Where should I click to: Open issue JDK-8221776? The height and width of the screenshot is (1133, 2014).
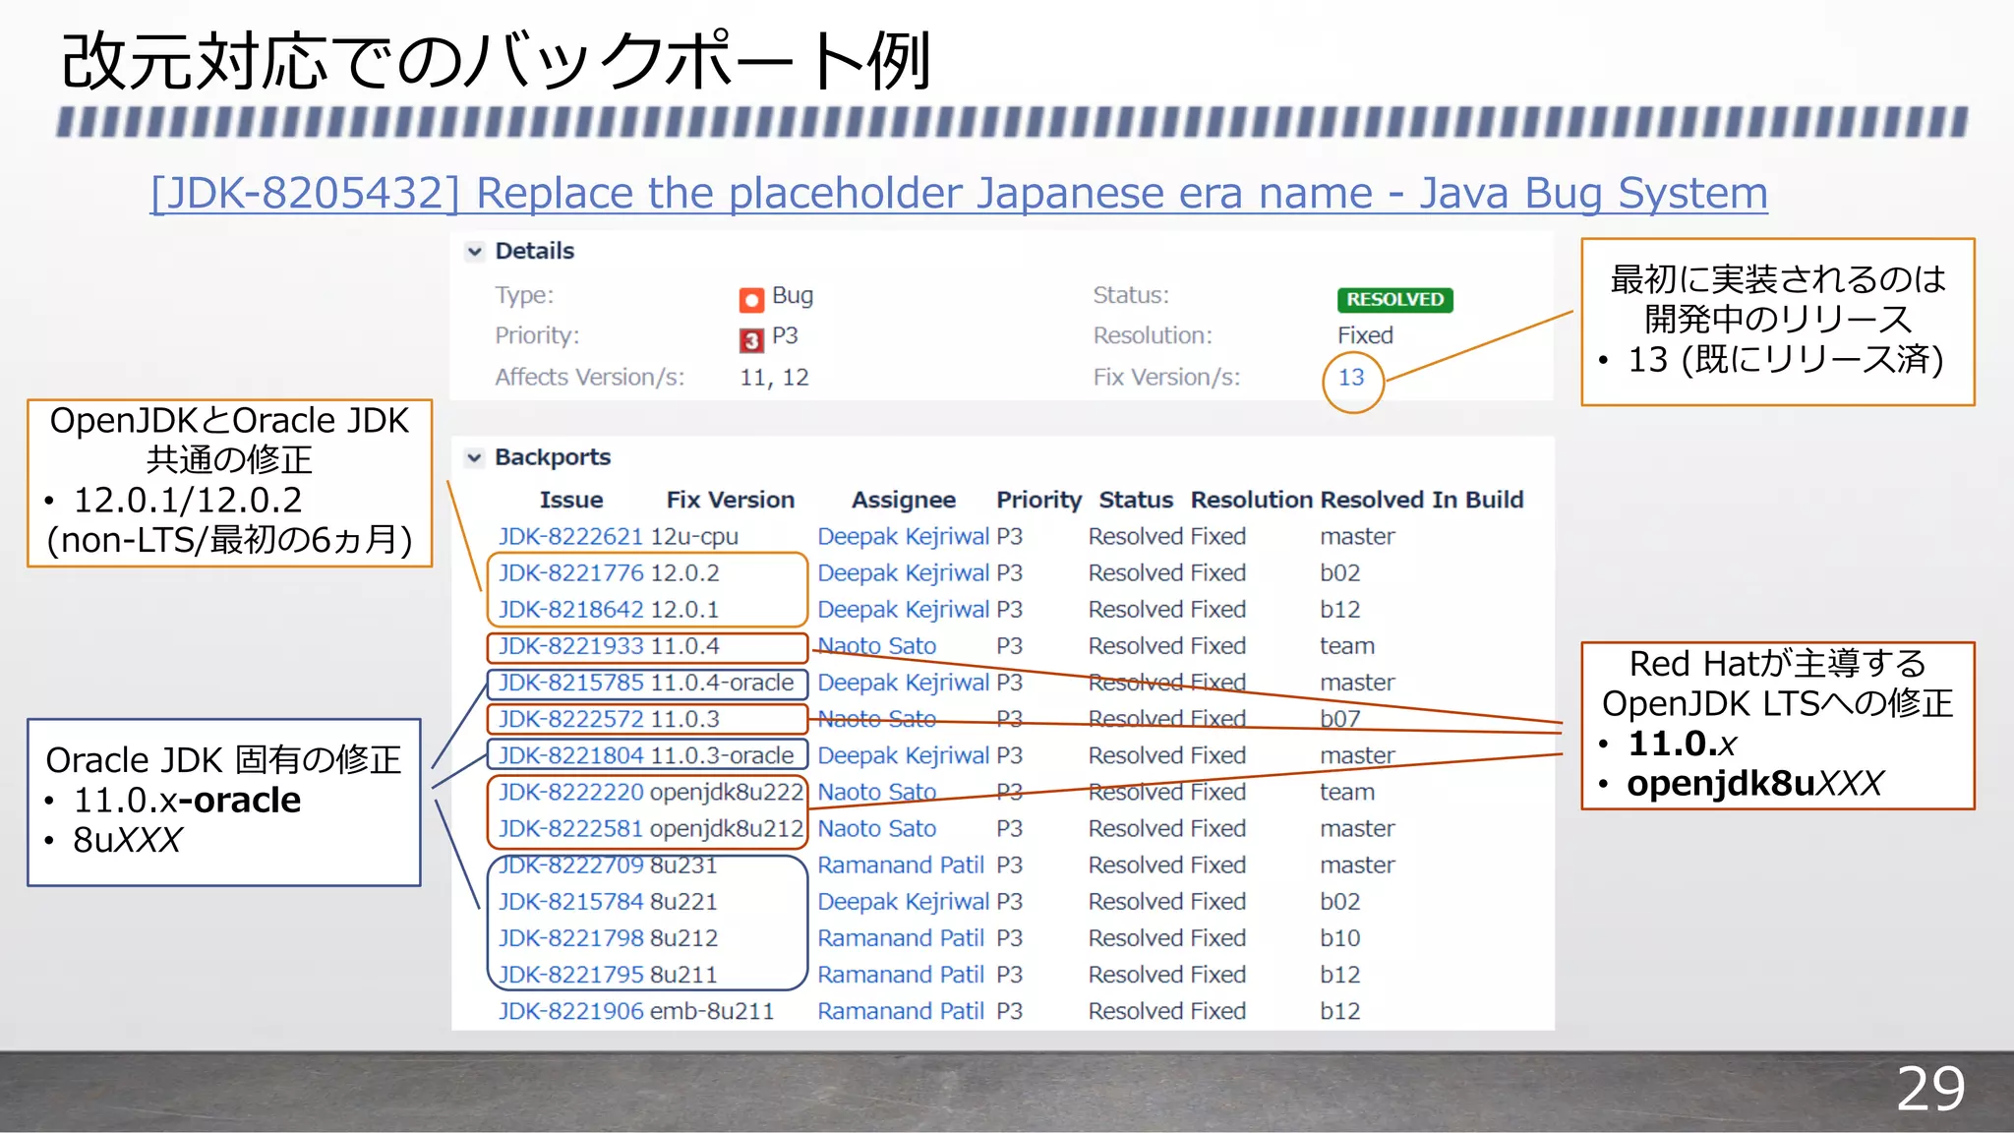pos(570,573)
